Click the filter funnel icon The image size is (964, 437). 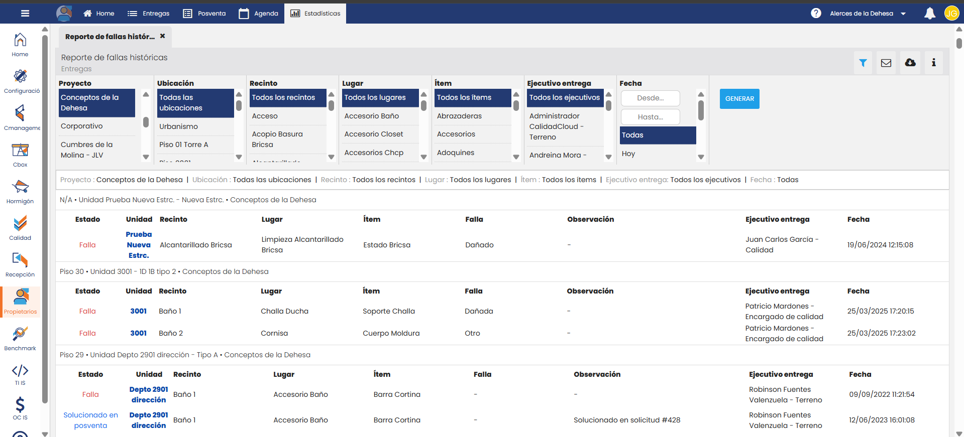click(863, 63)
